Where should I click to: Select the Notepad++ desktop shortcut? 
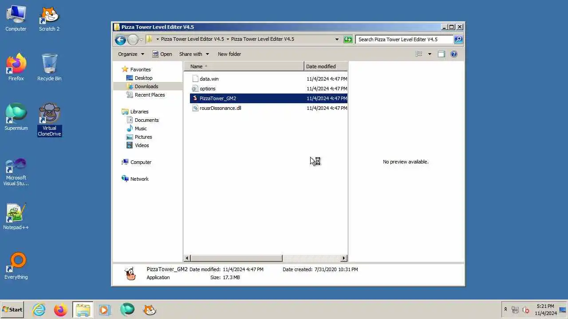click(16, 217)
